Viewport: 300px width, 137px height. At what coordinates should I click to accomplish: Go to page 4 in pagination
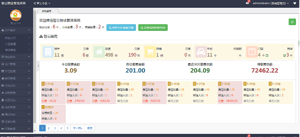(61, 128)
